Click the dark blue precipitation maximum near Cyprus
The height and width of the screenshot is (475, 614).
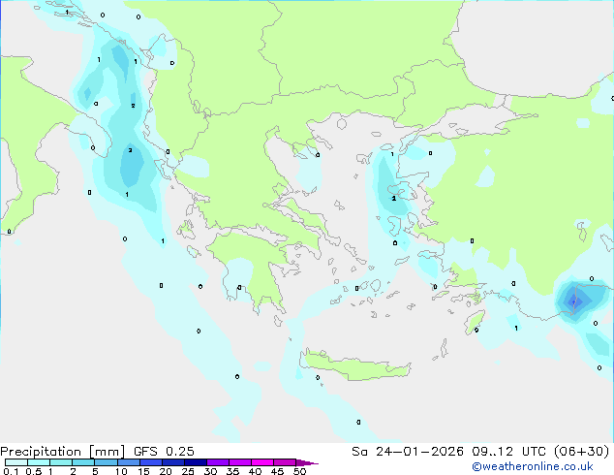coord(574,301)
